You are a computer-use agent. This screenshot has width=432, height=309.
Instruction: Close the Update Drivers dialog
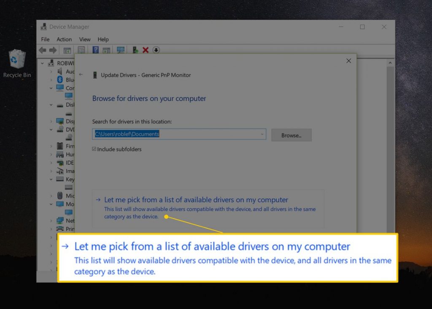(x=348, y=61)
